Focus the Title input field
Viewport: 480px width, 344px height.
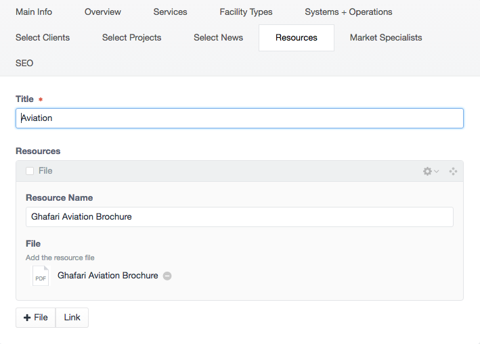tap(240, 118)
